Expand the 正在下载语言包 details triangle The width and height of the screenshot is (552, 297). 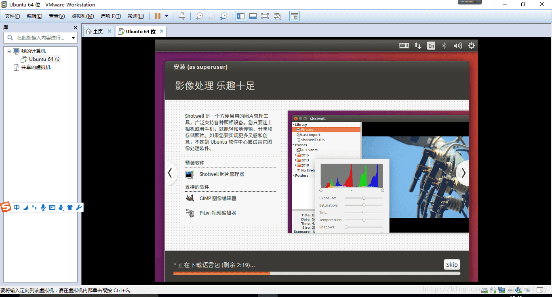175,265
